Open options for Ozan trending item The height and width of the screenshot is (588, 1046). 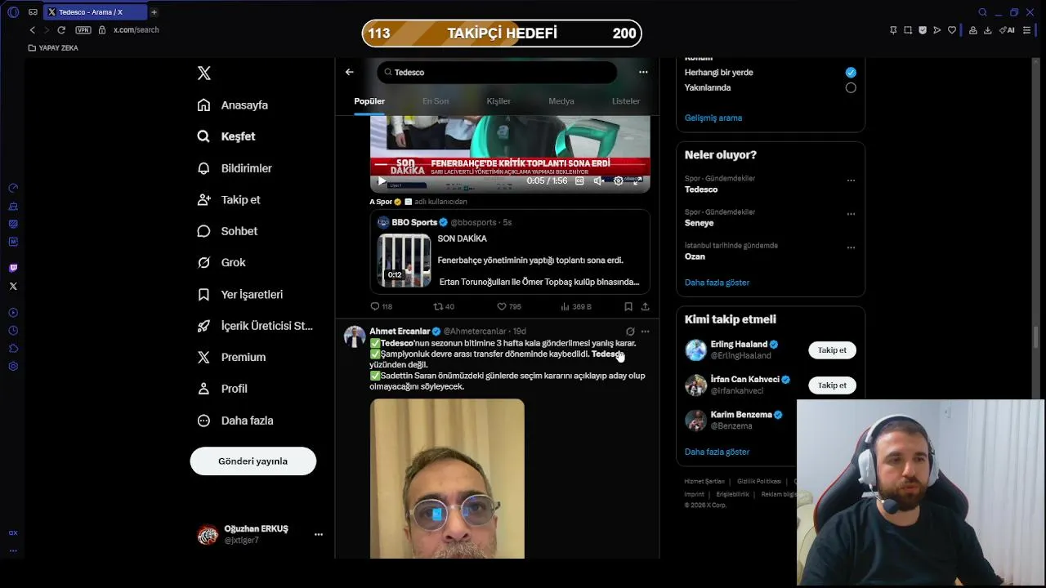point(851,247)
